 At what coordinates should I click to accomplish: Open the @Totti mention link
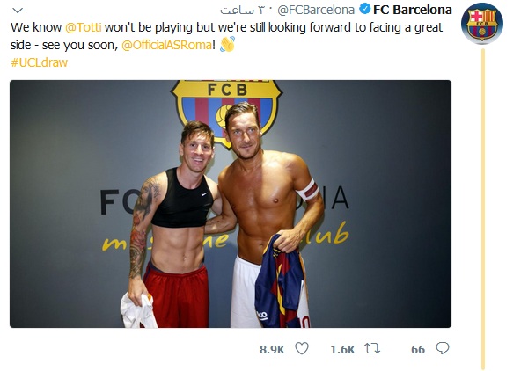tap(83, 27)
